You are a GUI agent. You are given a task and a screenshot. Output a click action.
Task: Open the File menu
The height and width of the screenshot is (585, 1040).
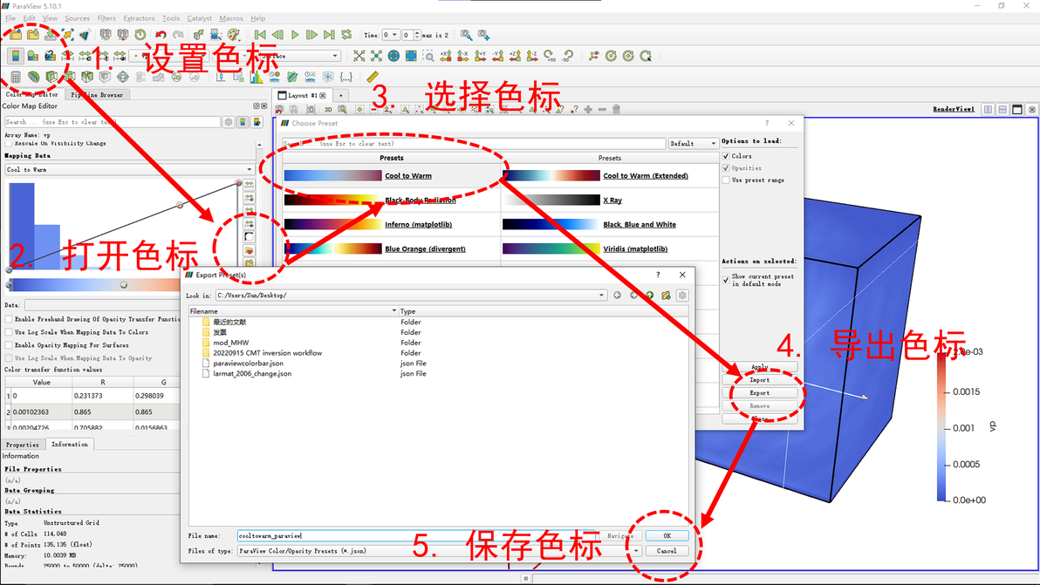[10, 18]
